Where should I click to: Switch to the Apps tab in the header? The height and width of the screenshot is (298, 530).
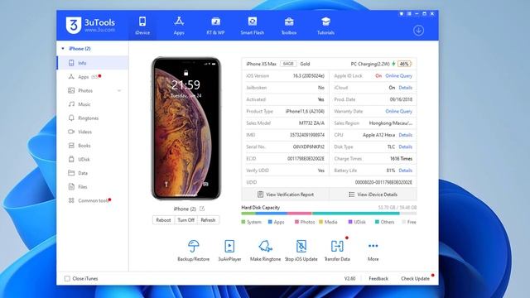[x=179, y=26]
